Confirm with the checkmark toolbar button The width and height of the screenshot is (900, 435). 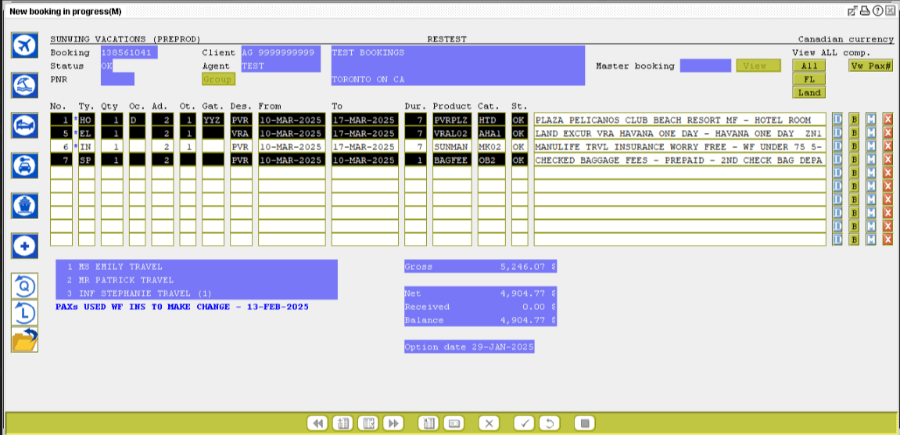pos(524,423)
